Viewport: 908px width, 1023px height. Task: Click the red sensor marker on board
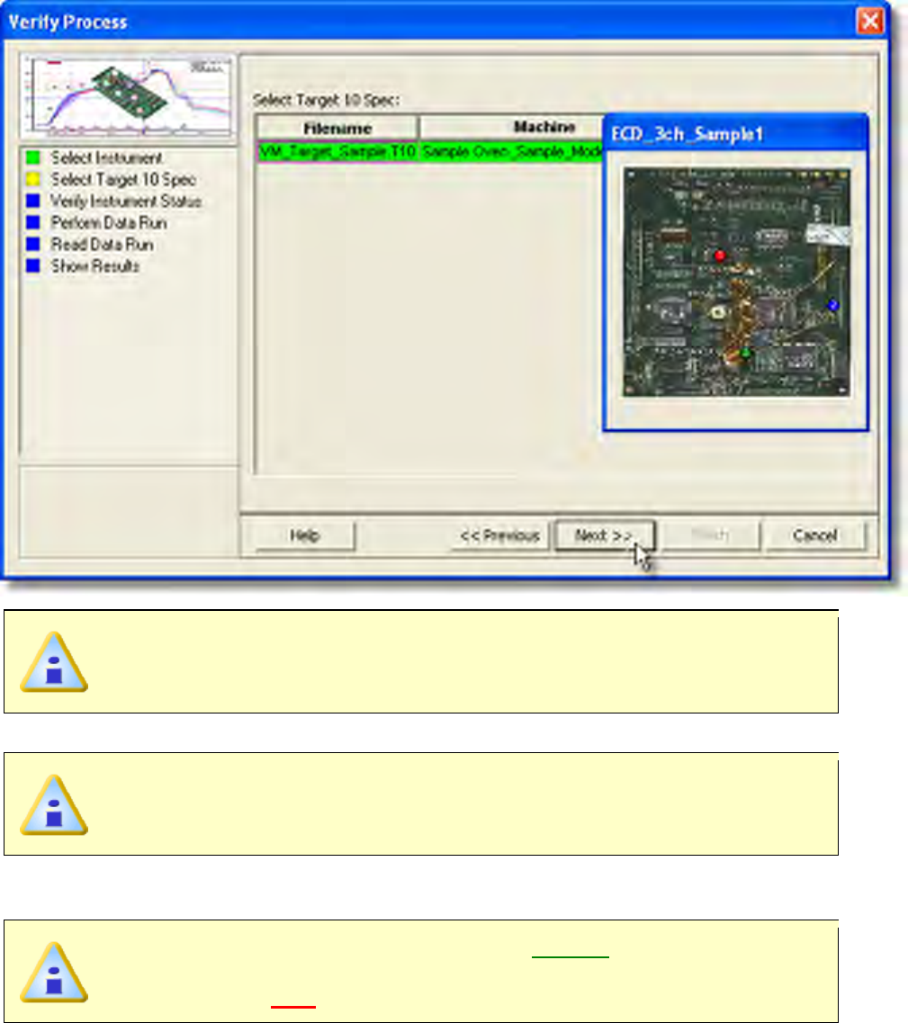[719, 256]
